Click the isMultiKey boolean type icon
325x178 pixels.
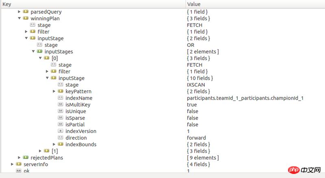coord(61,104)
